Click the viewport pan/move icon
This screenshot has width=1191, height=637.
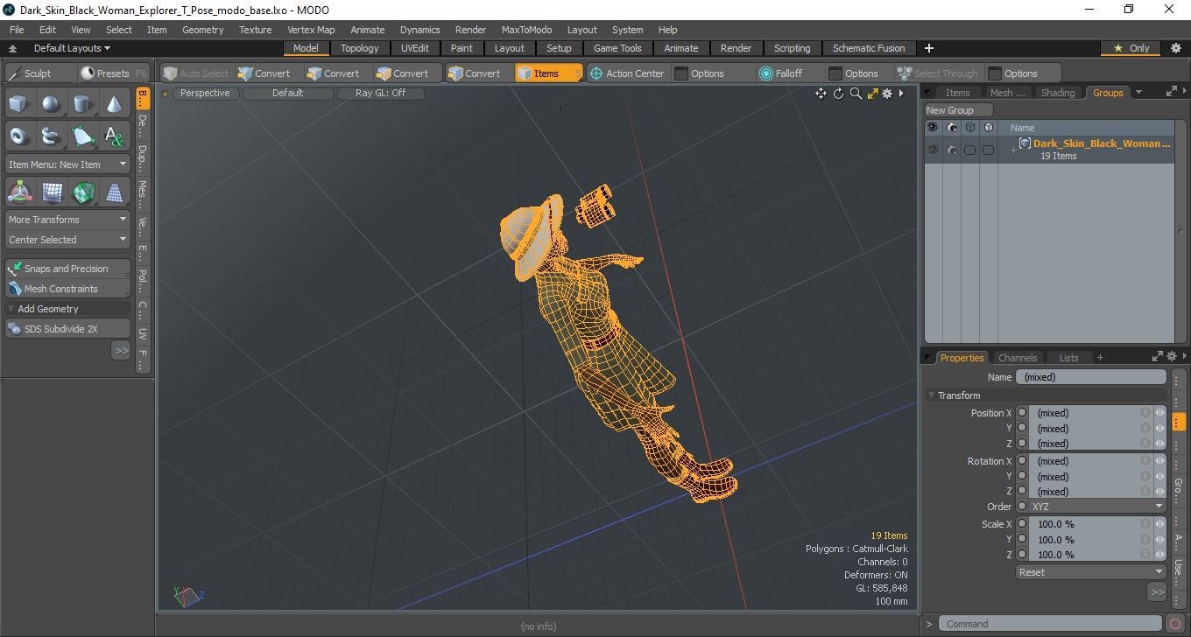(821, 94)
